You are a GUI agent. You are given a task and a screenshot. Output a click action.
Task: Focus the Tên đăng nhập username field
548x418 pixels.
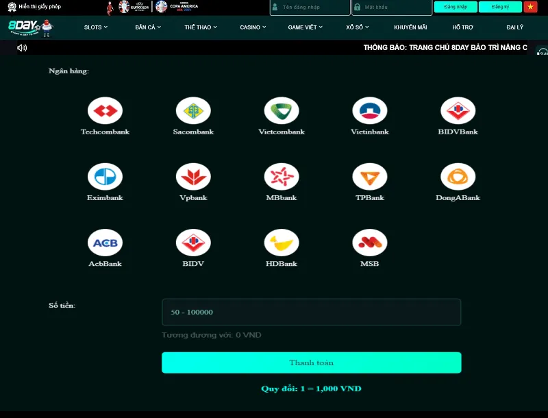(314, 7)
